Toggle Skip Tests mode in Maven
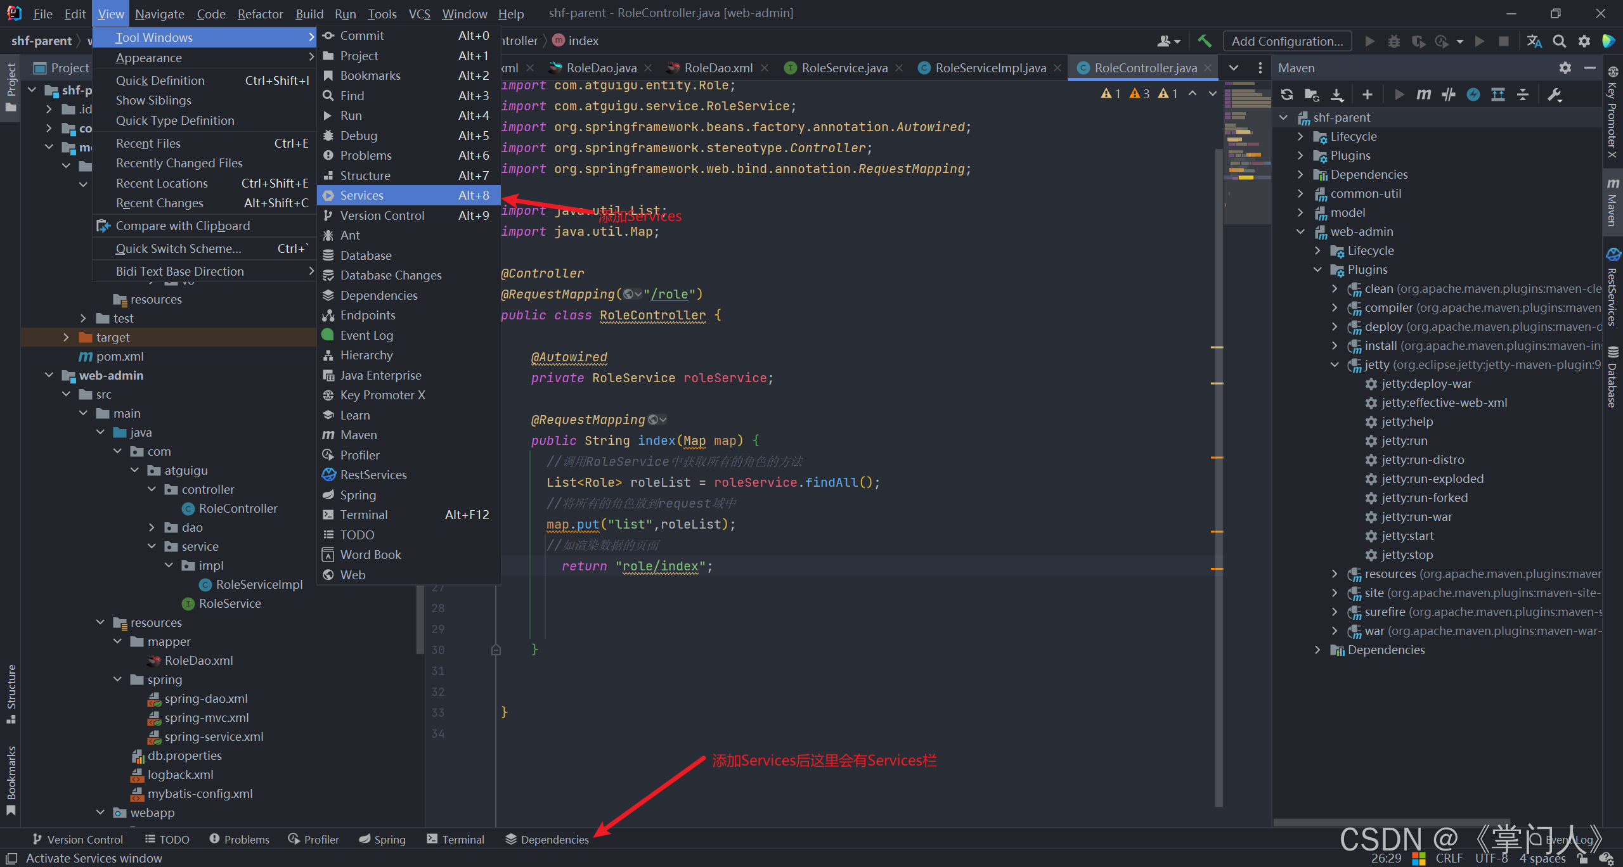 tap(1473, 94)
